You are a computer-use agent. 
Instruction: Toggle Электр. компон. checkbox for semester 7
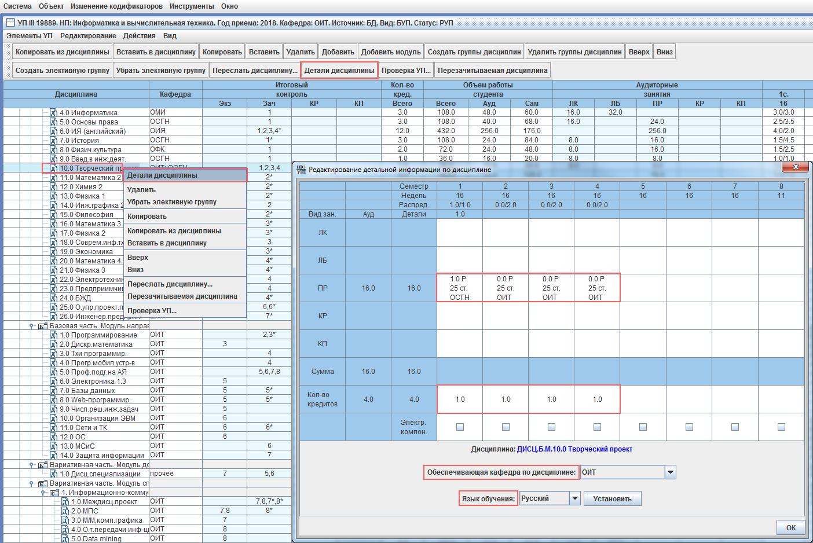735,427
